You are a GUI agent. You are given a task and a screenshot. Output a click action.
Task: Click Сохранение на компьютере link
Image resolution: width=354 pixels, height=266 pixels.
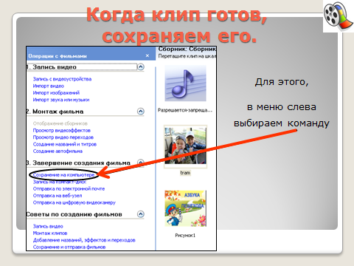63,175
